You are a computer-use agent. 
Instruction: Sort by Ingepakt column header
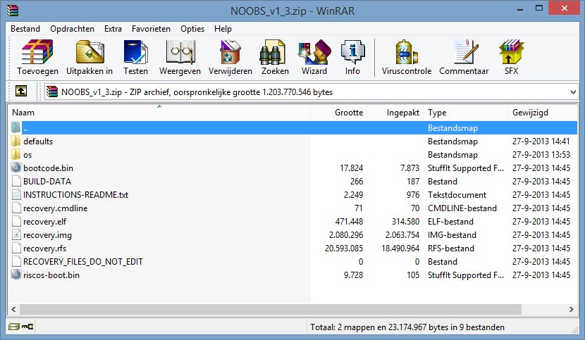[395, 112]
